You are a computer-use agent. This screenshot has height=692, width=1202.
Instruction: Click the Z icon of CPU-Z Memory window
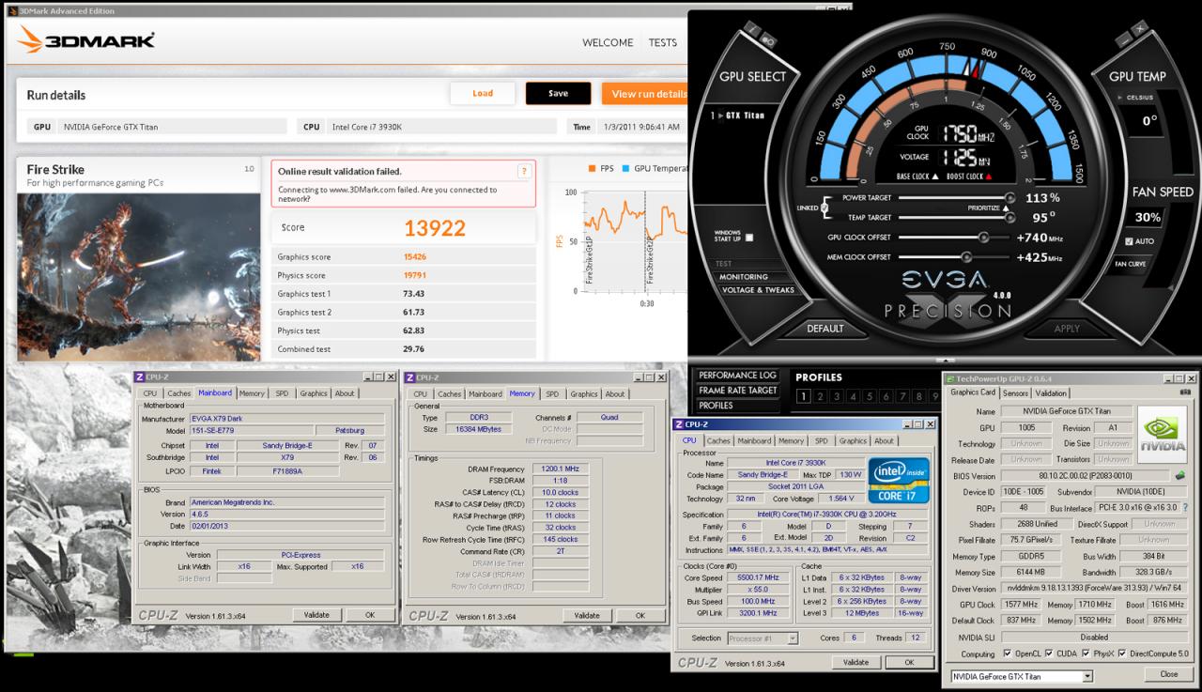click(409, 377)
